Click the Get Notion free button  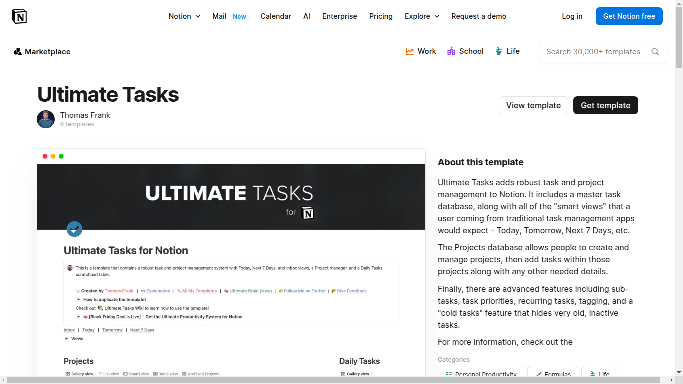point(629,16)
